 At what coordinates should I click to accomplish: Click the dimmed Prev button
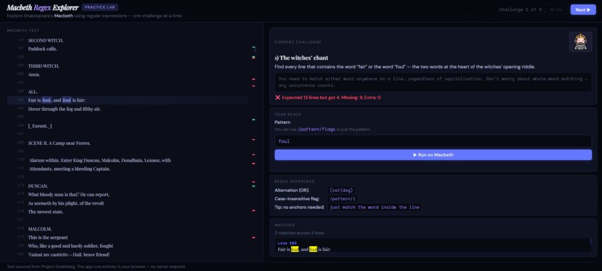click(556, 9)
